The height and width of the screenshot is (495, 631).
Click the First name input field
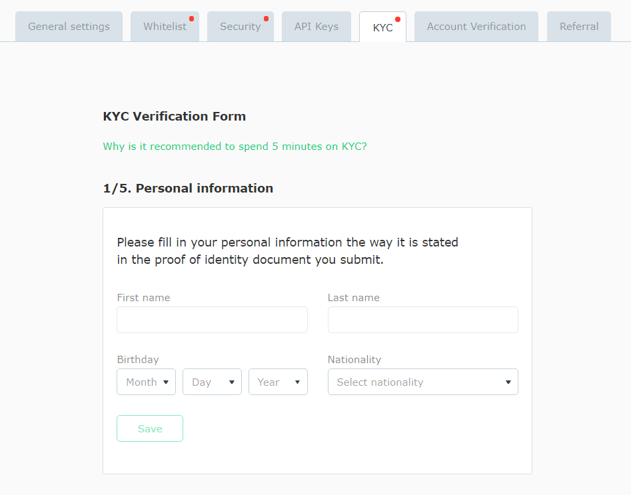[212, 320]
